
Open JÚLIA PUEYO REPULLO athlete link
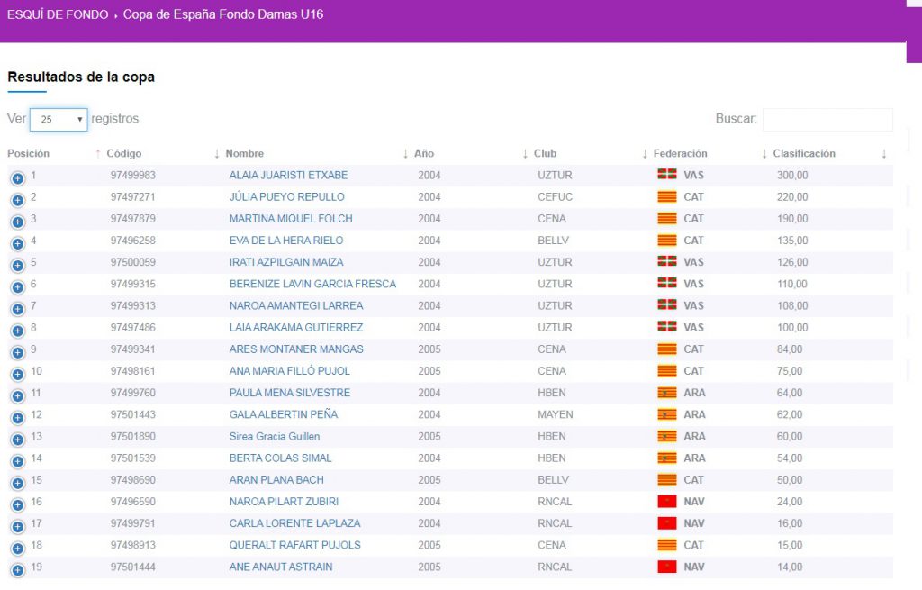pyautogui.click(x=287, y=196)
